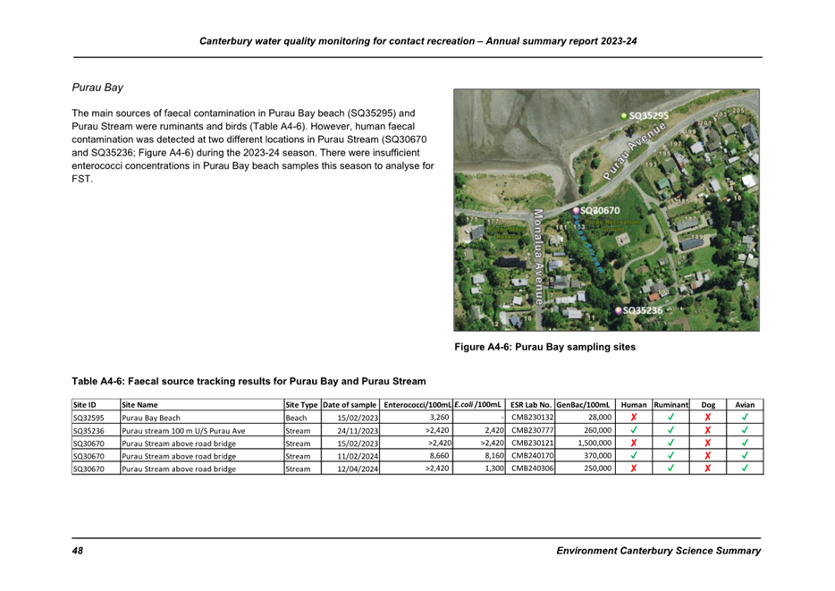Click the Table A4-6 title
Image resolution: width=835 pixels, height=591 pixels.
249,381
